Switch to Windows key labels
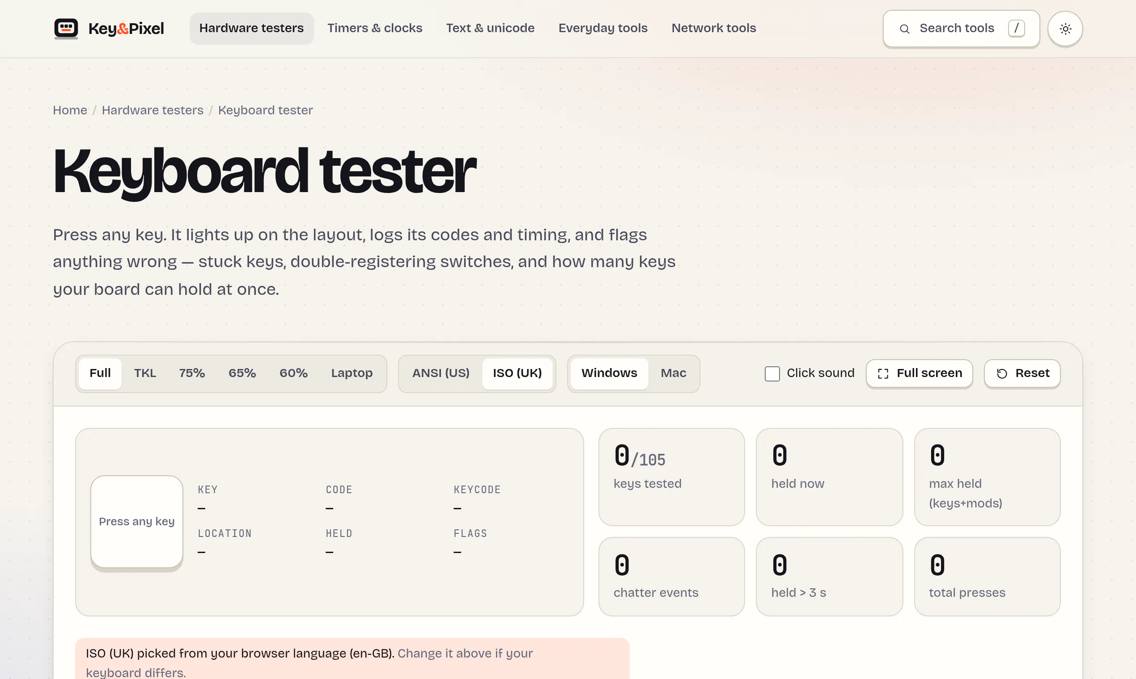The image size is (1136, 679). (609, 373)
